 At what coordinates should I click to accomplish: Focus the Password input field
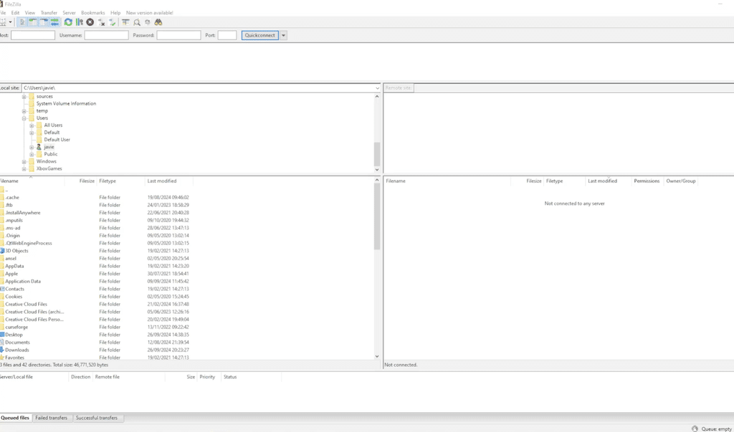coord(178,35)
